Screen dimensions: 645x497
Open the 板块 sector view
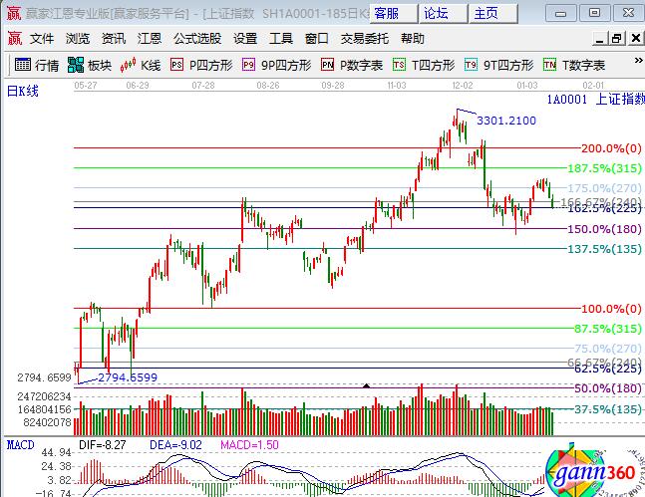pyautogui.click(x=90, y=66)
